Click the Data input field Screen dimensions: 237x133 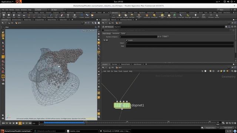tap(180, 46)
